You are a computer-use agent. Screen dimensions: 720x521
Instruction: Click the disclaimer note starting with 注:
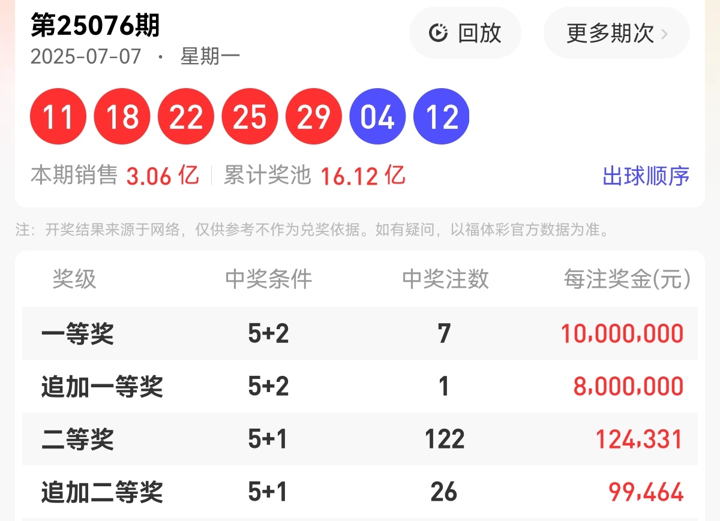(312, 230)
